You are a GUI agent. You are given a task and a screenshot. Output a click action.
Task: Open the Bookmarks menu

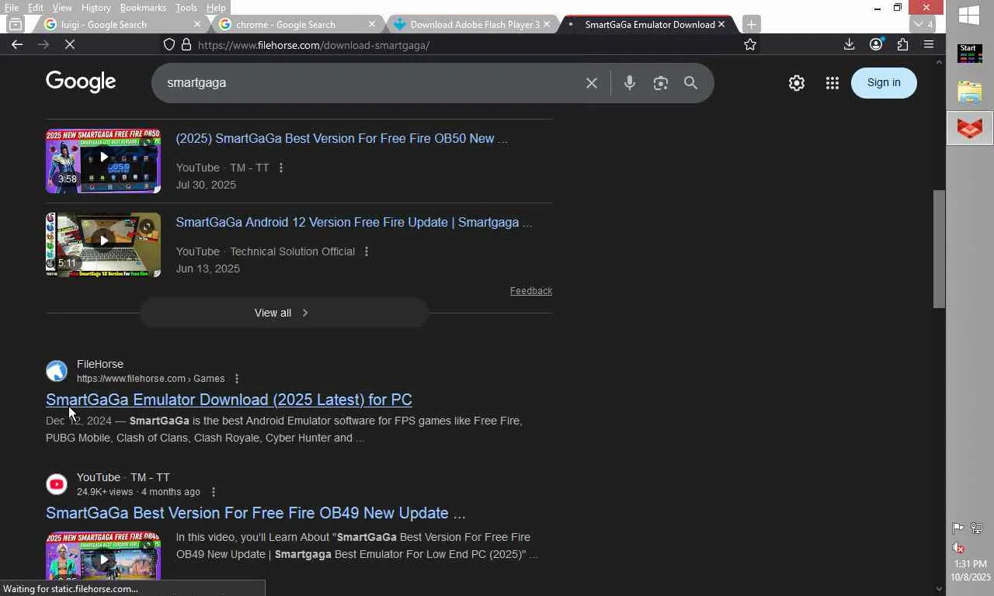pos(143,8)
